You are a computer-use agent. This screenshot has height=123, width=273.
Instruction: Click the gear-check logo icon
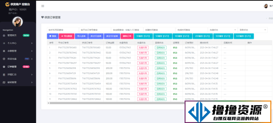click(8, 4)
